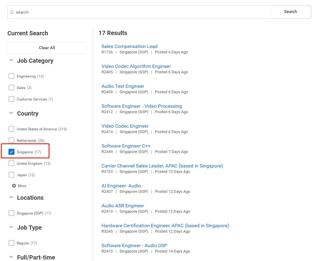Collapse the Job Type section chevron
This screenshot has height=261, width=319.
click(x=11, y=227)
